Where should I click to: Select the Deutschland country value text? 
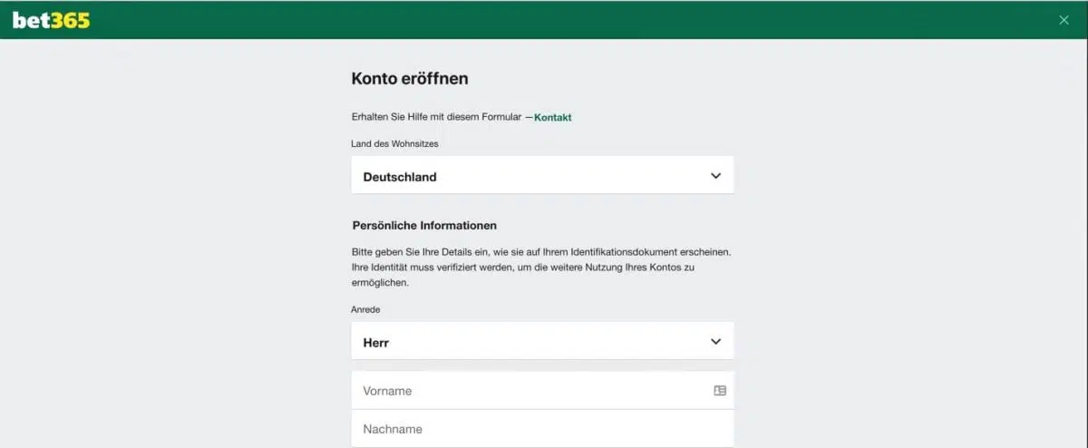[x=400, y=177]
